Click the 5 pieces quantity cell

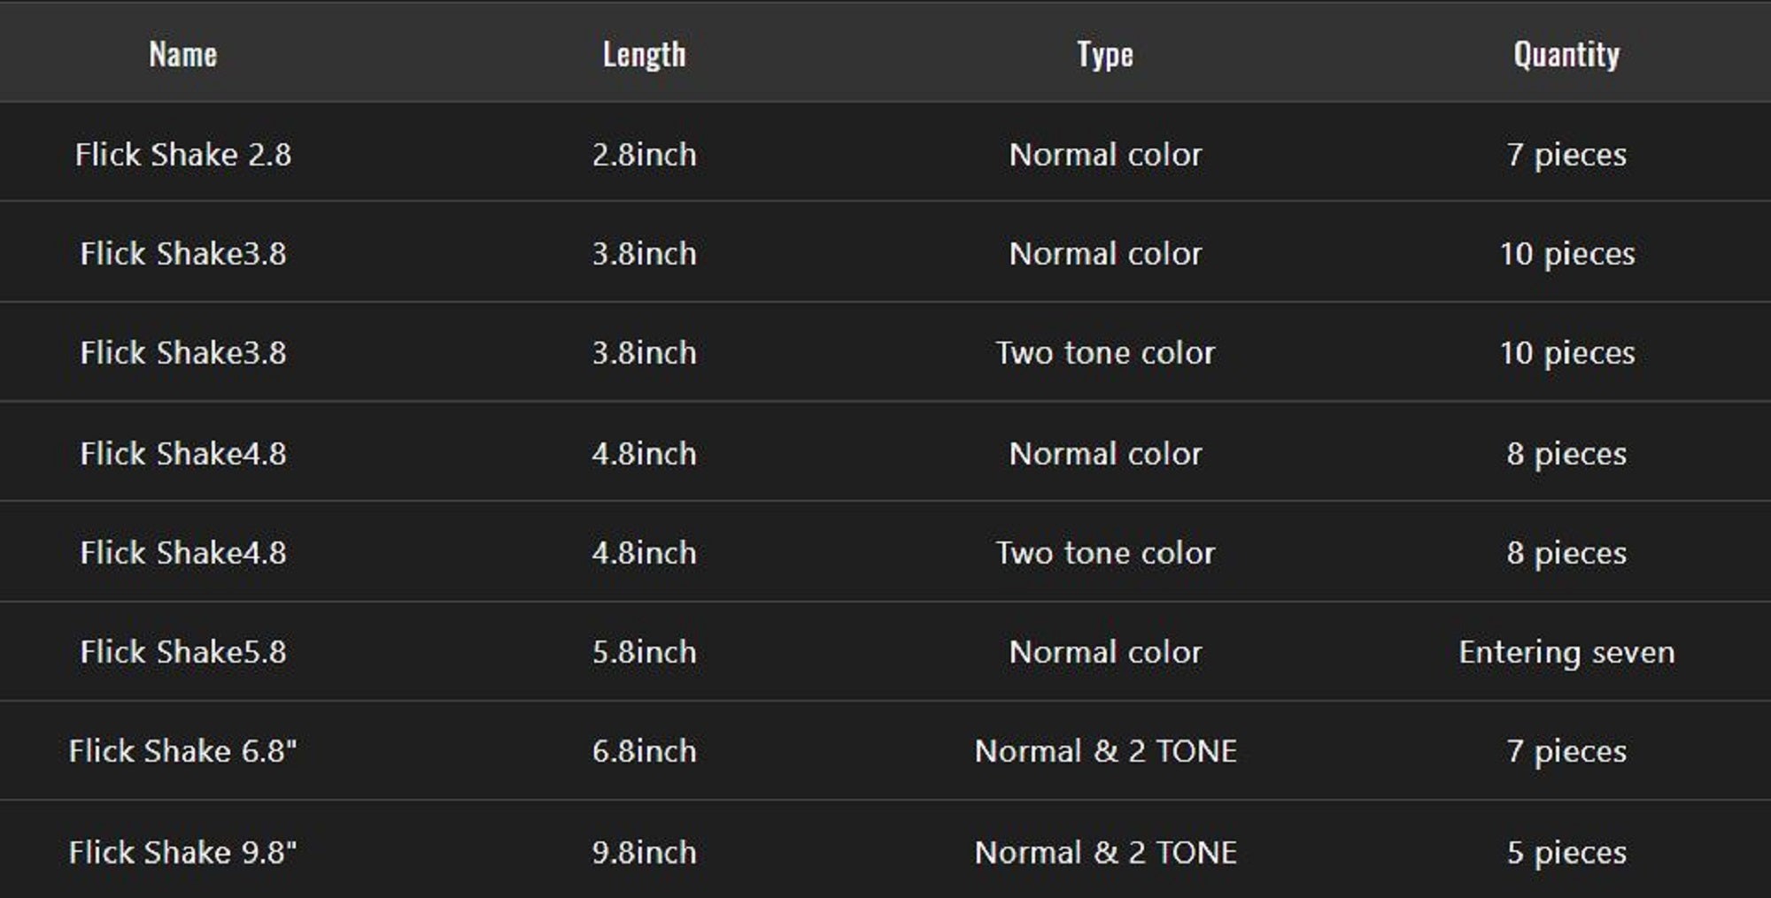coord(1566,852)
